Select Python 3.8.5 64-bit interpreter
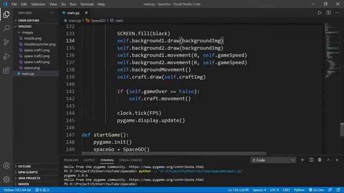344x193 pixels. pos(17,190)
